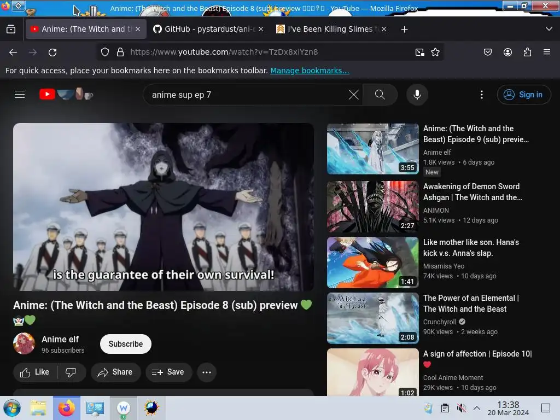This screenshot has width=560, height=420.
Task: Open the YouTube guide hamburger menu
Action: (x=20, y=94)
